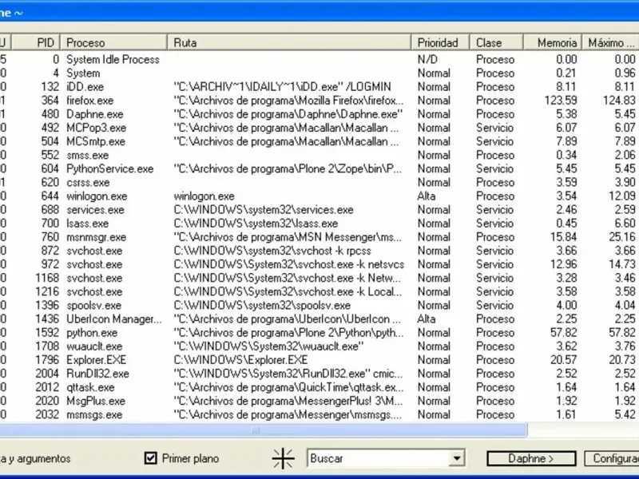Image resolution: width=639 pixels, height=479 pixels.
Task: Select the wuauclt.exe process
Action: coord(94,346)
